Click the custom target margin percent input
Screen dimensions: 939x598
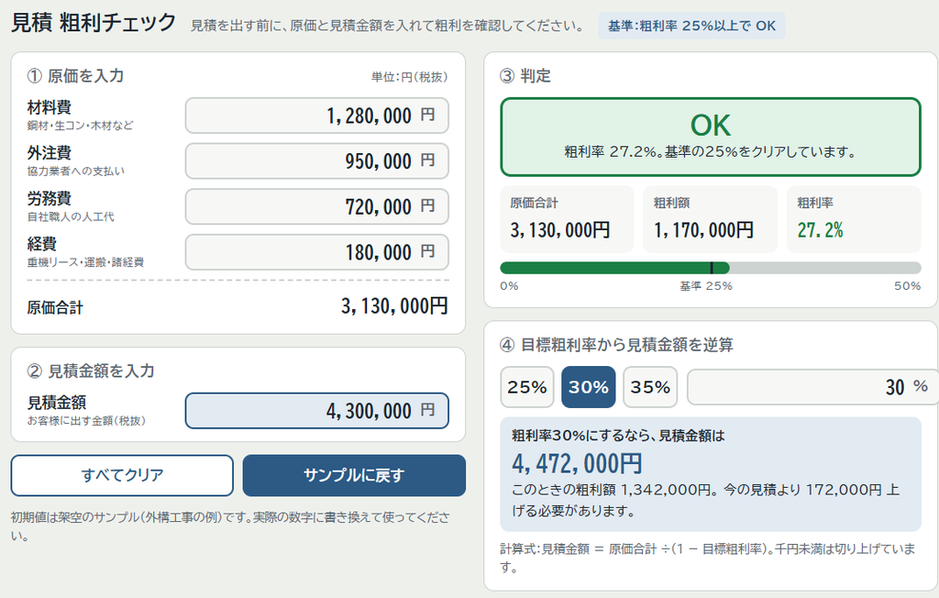click(x=812, y=387)
